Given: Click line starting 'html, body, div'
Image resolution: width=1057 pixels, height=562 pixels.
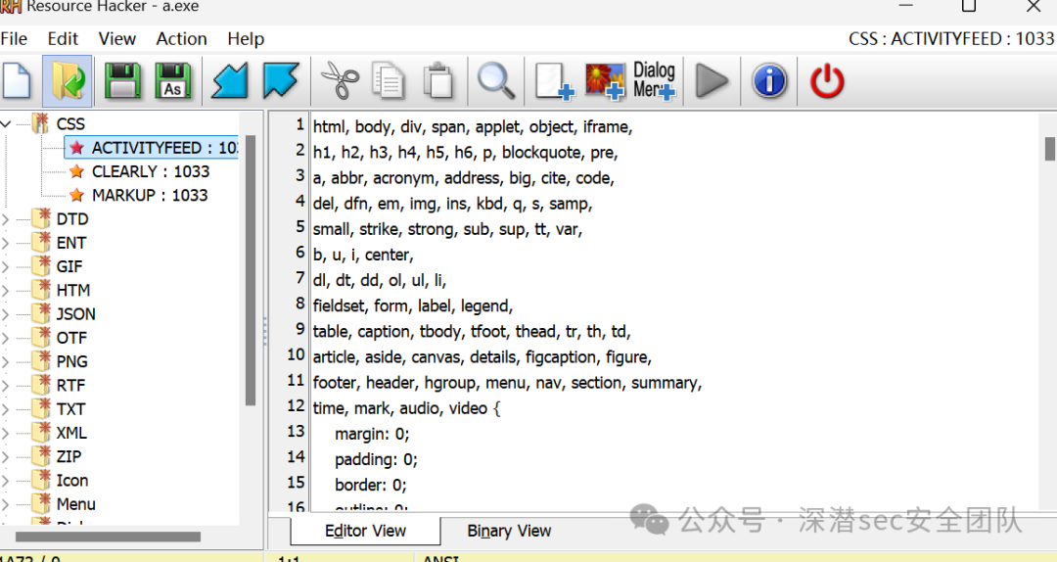Looking at the screenshot, I should tap(473, 127).
